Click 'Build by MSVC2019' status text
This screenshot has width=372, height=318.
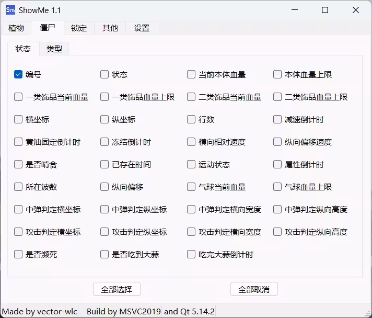124,311
